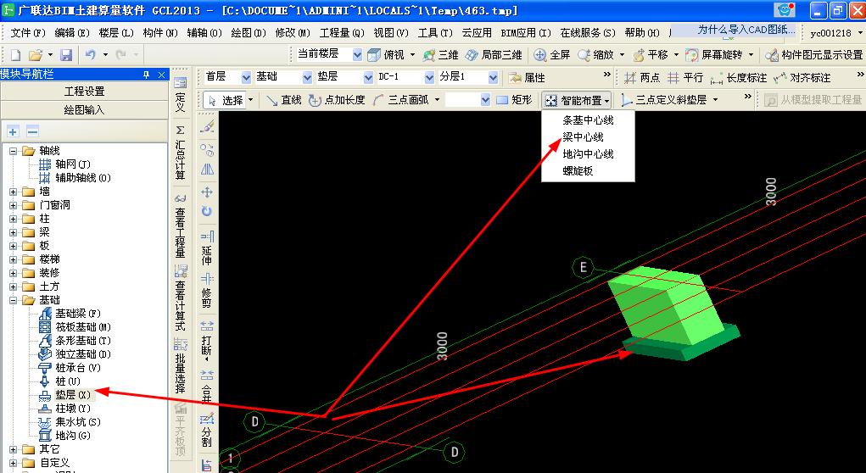Open the 首层 floor dropdown
Viewport: 866px width, 473px height.
click(x=246, y=77)
